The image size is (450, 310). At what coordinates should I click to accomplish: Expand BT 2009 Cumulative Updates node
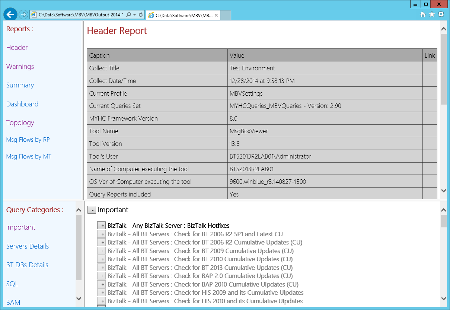[101, 251]
